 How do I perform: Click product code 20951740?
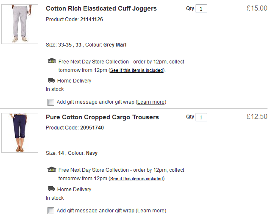pos(92,128)
